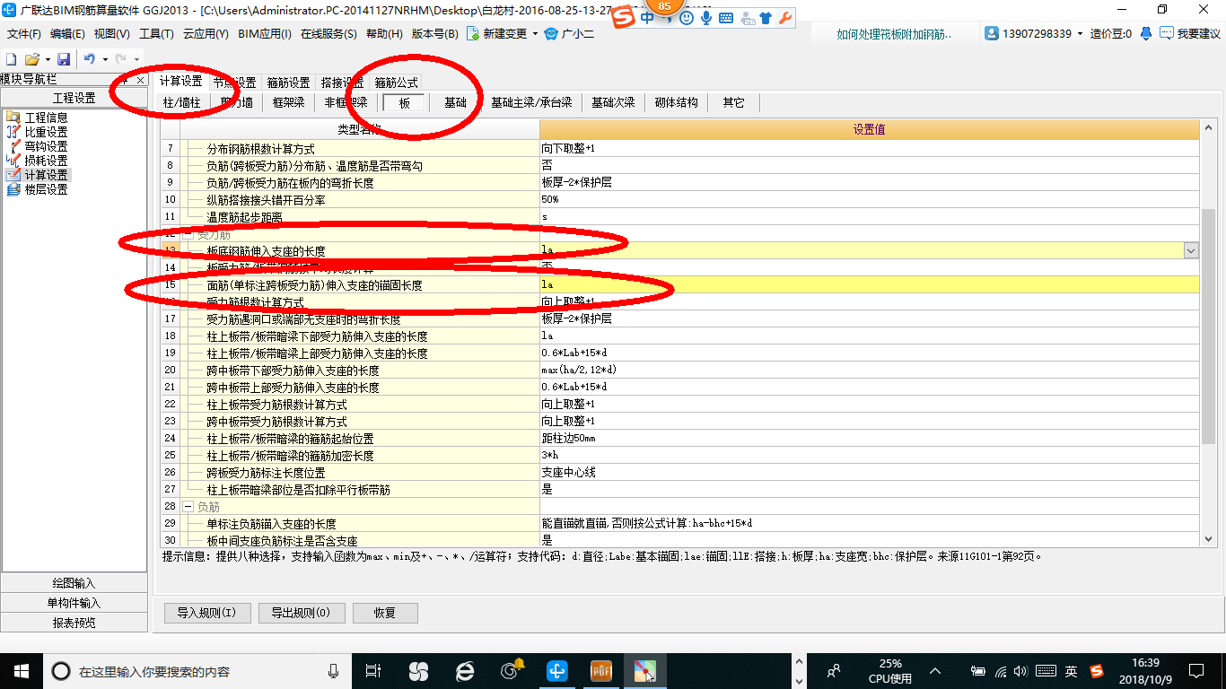Click the Save disk icon
Viewport: 1226px width, 689px height.
pos(64,59)
